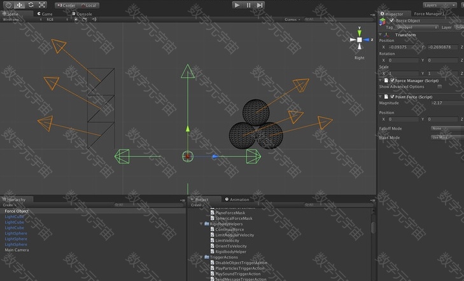The image size is (464, 281).
Task: Collapse the RigidbodyHelpers folder
Action: point(201,224)
